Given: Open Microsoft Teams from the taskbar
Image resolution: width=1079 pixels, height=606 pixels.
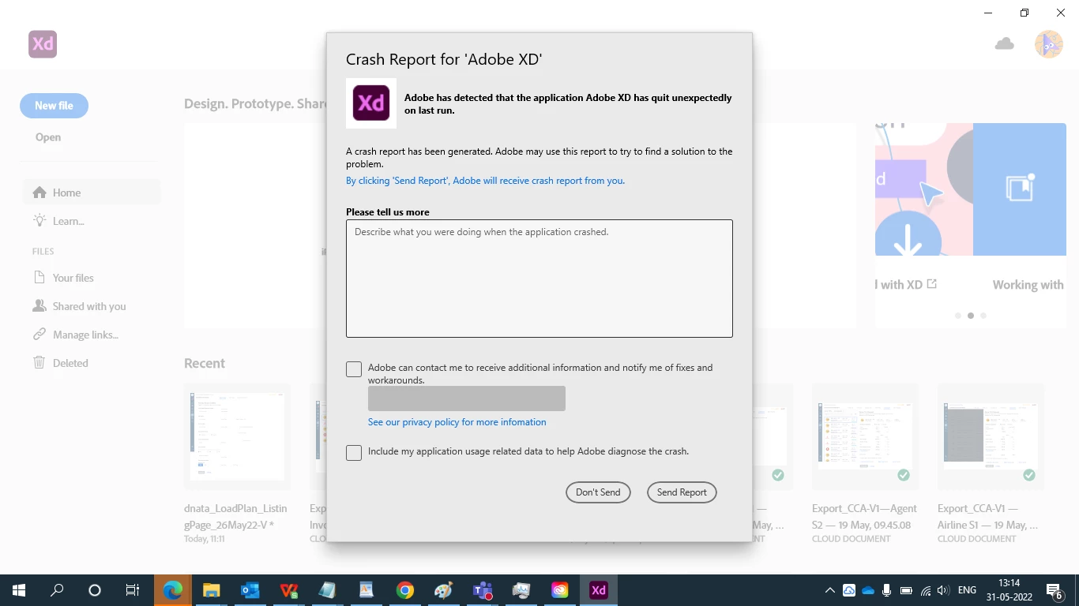Looking at the screenshot, I should 483,590.
